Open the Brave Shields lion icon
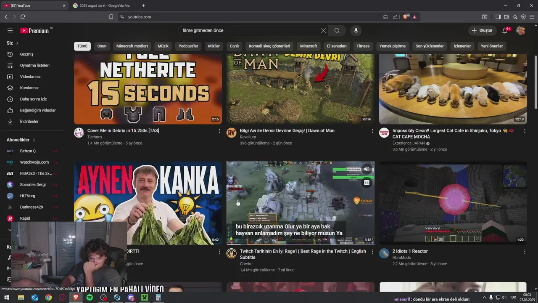This screenshot has height=303, width=538. pos(406,17)
